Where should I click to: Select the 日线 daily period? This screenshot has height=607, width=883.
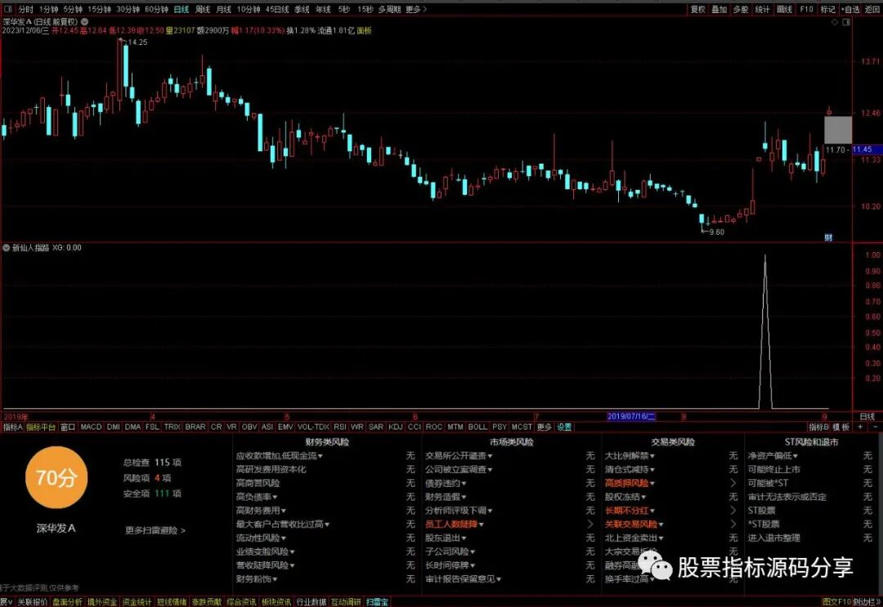pos(182,10)
